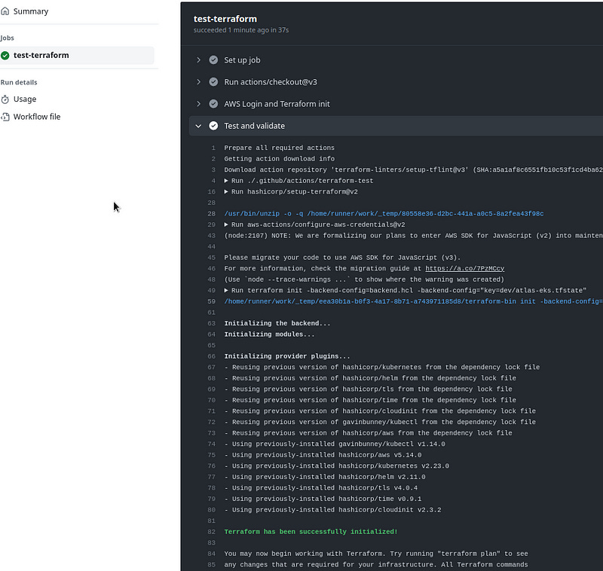Click 'Initializing modules...' log line
603x571 pixels.
pyautogui.click(x=269, y=334)
